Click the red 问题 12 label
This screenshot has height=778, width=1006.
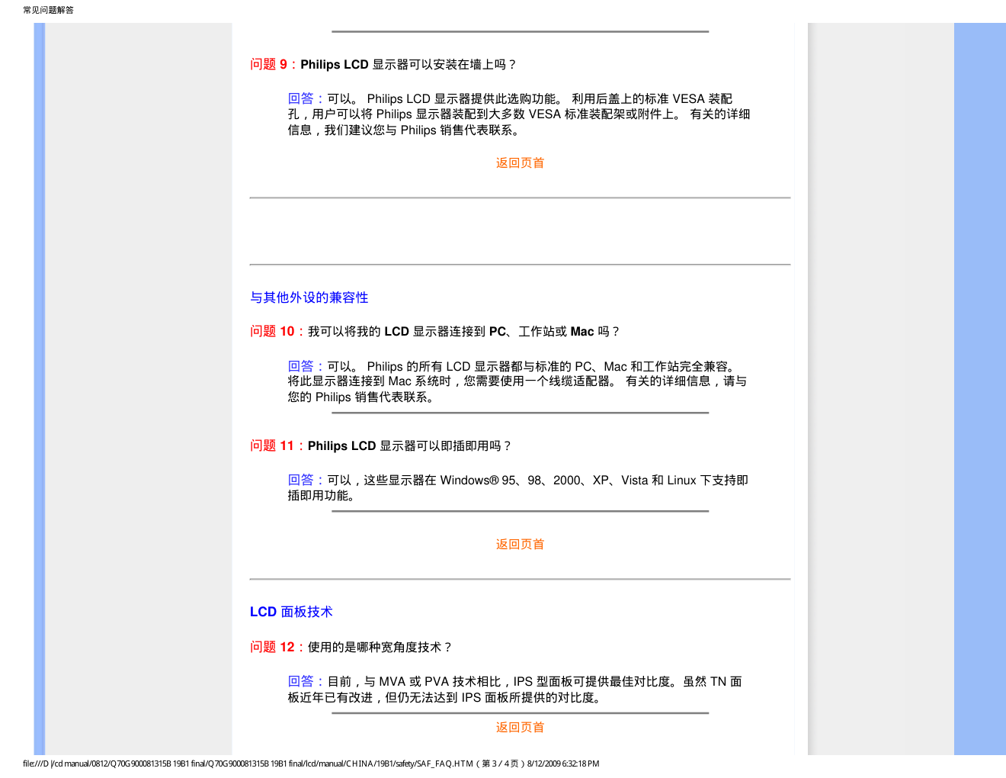point(272,648)
